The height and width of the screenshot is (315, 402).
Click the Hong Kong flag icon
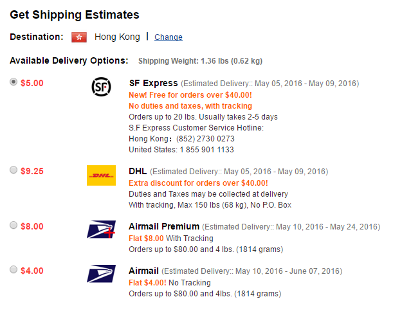pyautogui.click(x=78, y=37)
